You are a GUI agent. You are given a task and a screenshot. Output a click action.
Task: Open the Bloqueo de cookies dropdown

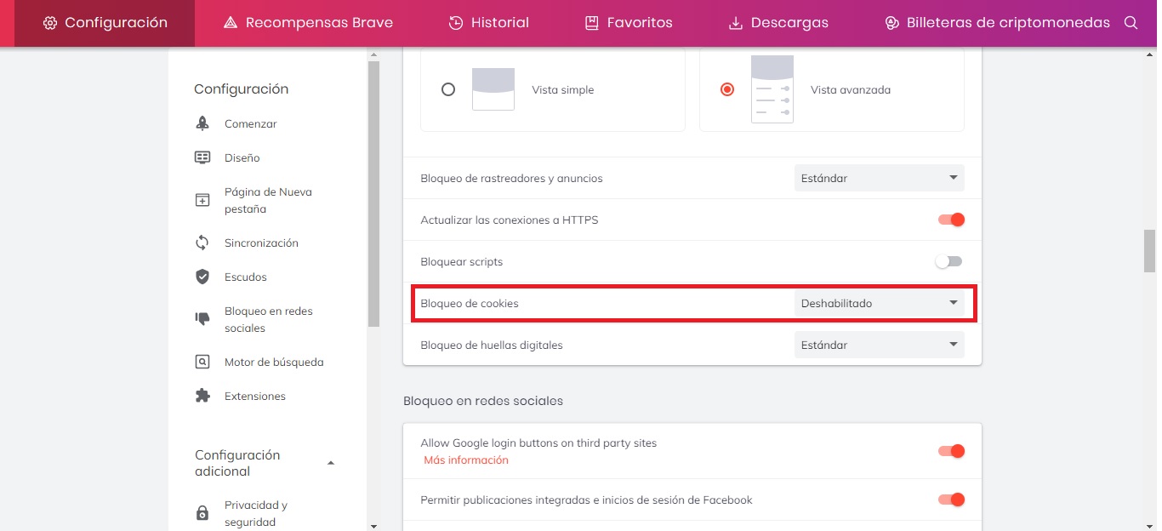click(880, 303)
